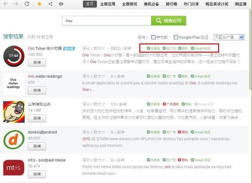Open the Ovo Timer app title link
Viewport: 252px width, 183px height.
point(45,49)
